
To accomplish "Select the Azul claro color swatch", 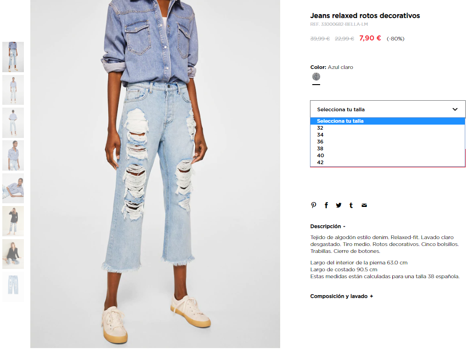I will [316, 77].
